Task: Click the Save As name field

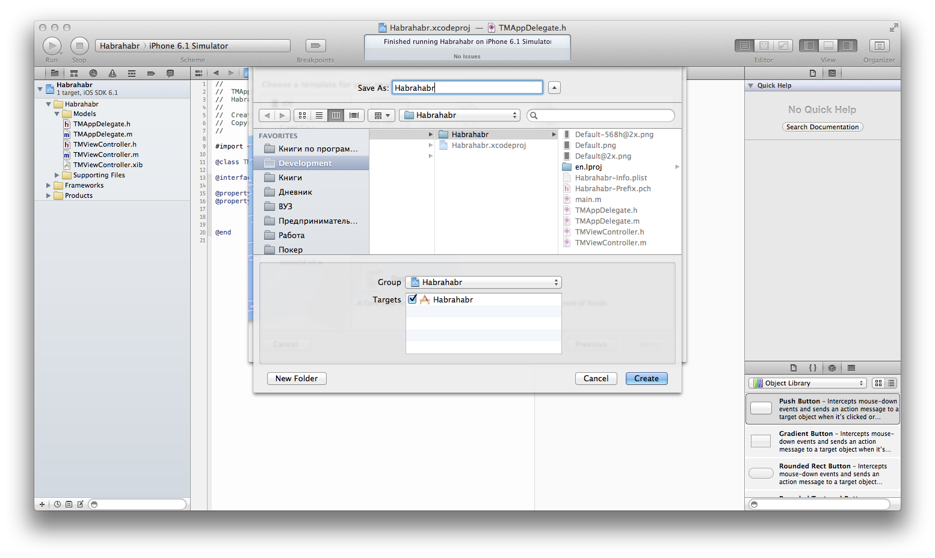Action: pos(467,88)
